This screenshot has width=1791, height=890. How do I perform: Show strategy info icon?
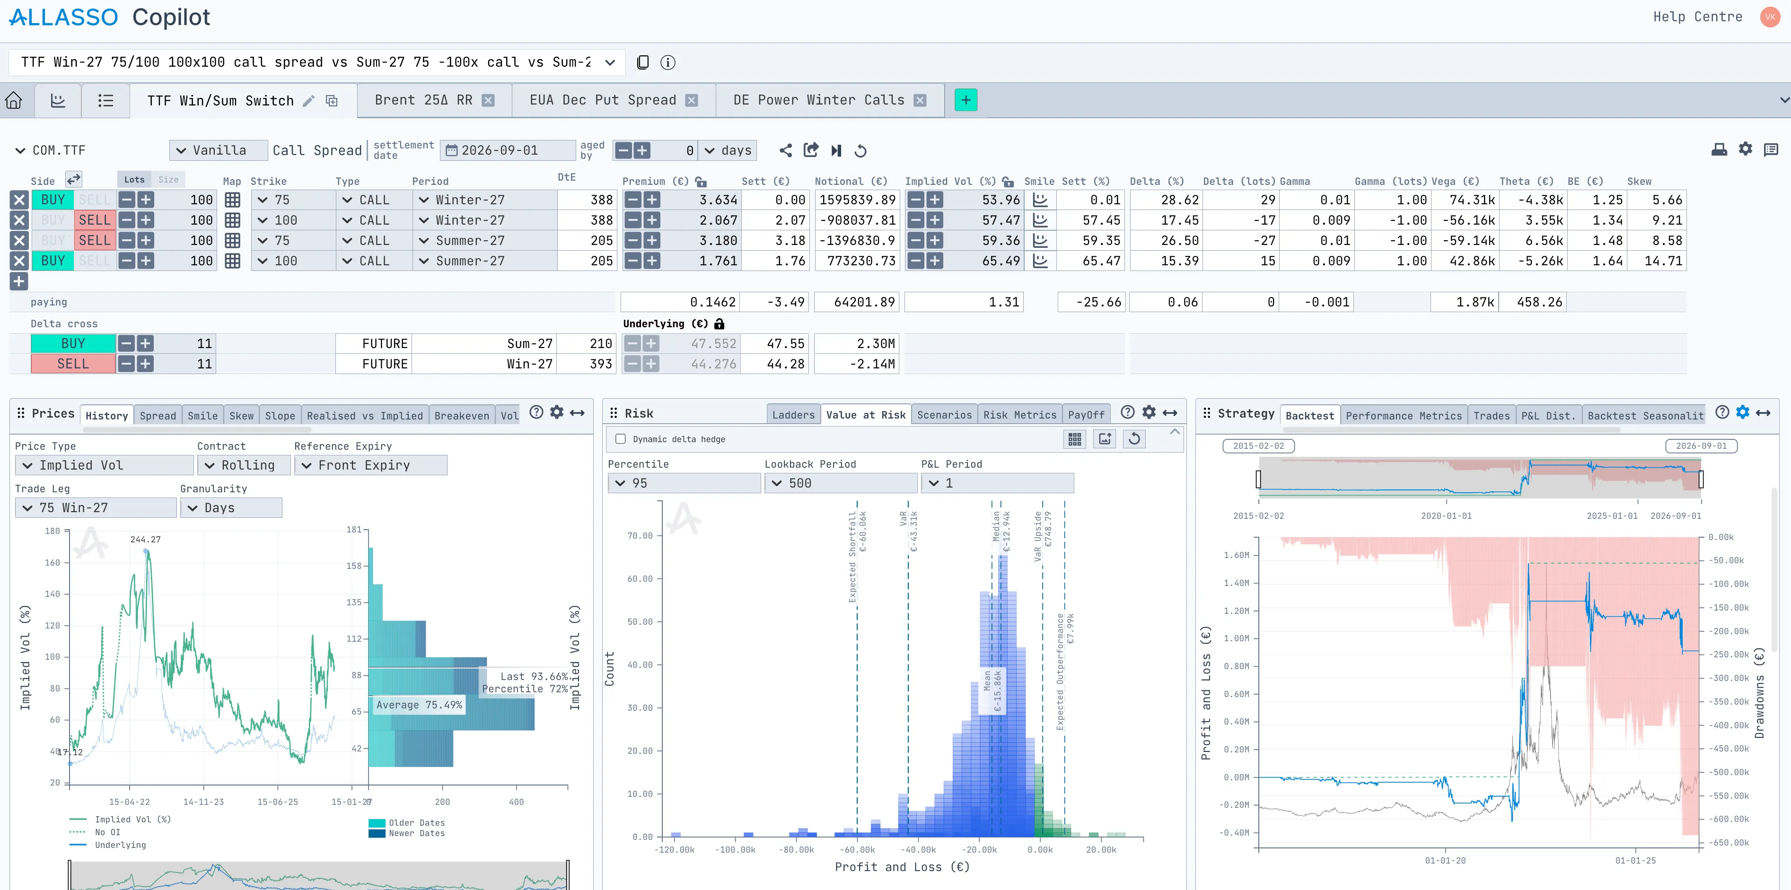667,62
